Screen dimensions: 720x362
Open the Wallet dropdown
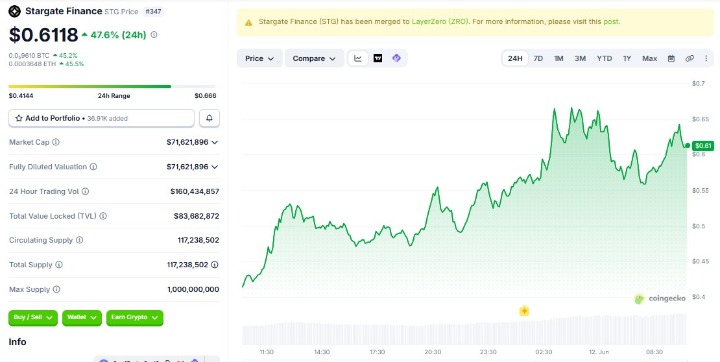pyautogui.click(x=82, y=317)
